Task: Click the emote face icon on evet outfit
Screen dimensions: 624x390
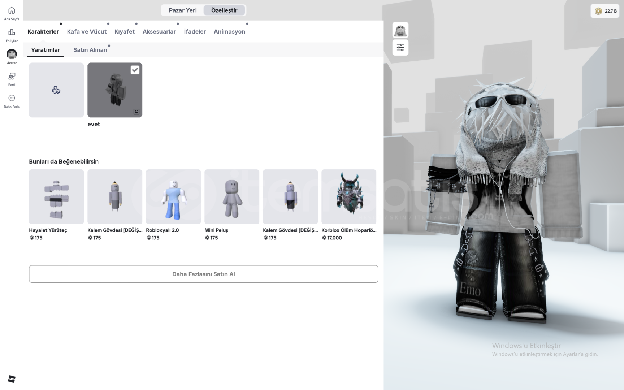Action: click(x=136, y=112)
